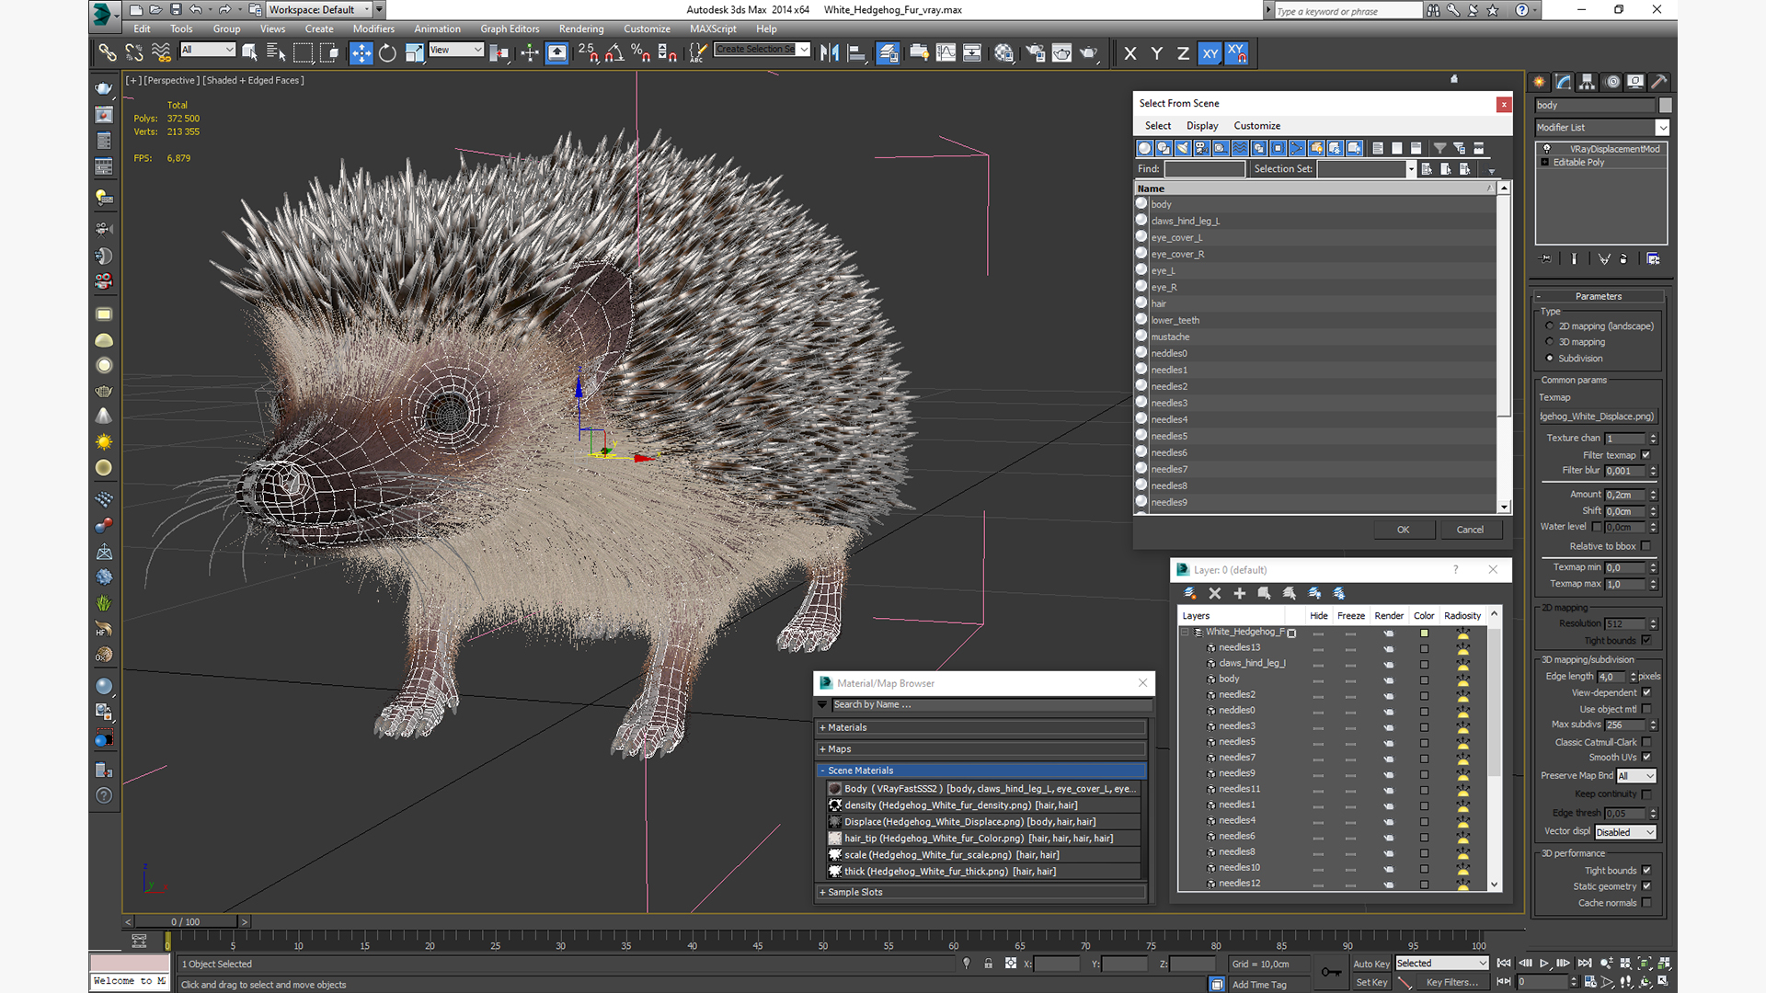This screenshot has height=993, width=1766.
Task: Open the Rendering menu
Action: pyautogui.click(x=581, y=29)
